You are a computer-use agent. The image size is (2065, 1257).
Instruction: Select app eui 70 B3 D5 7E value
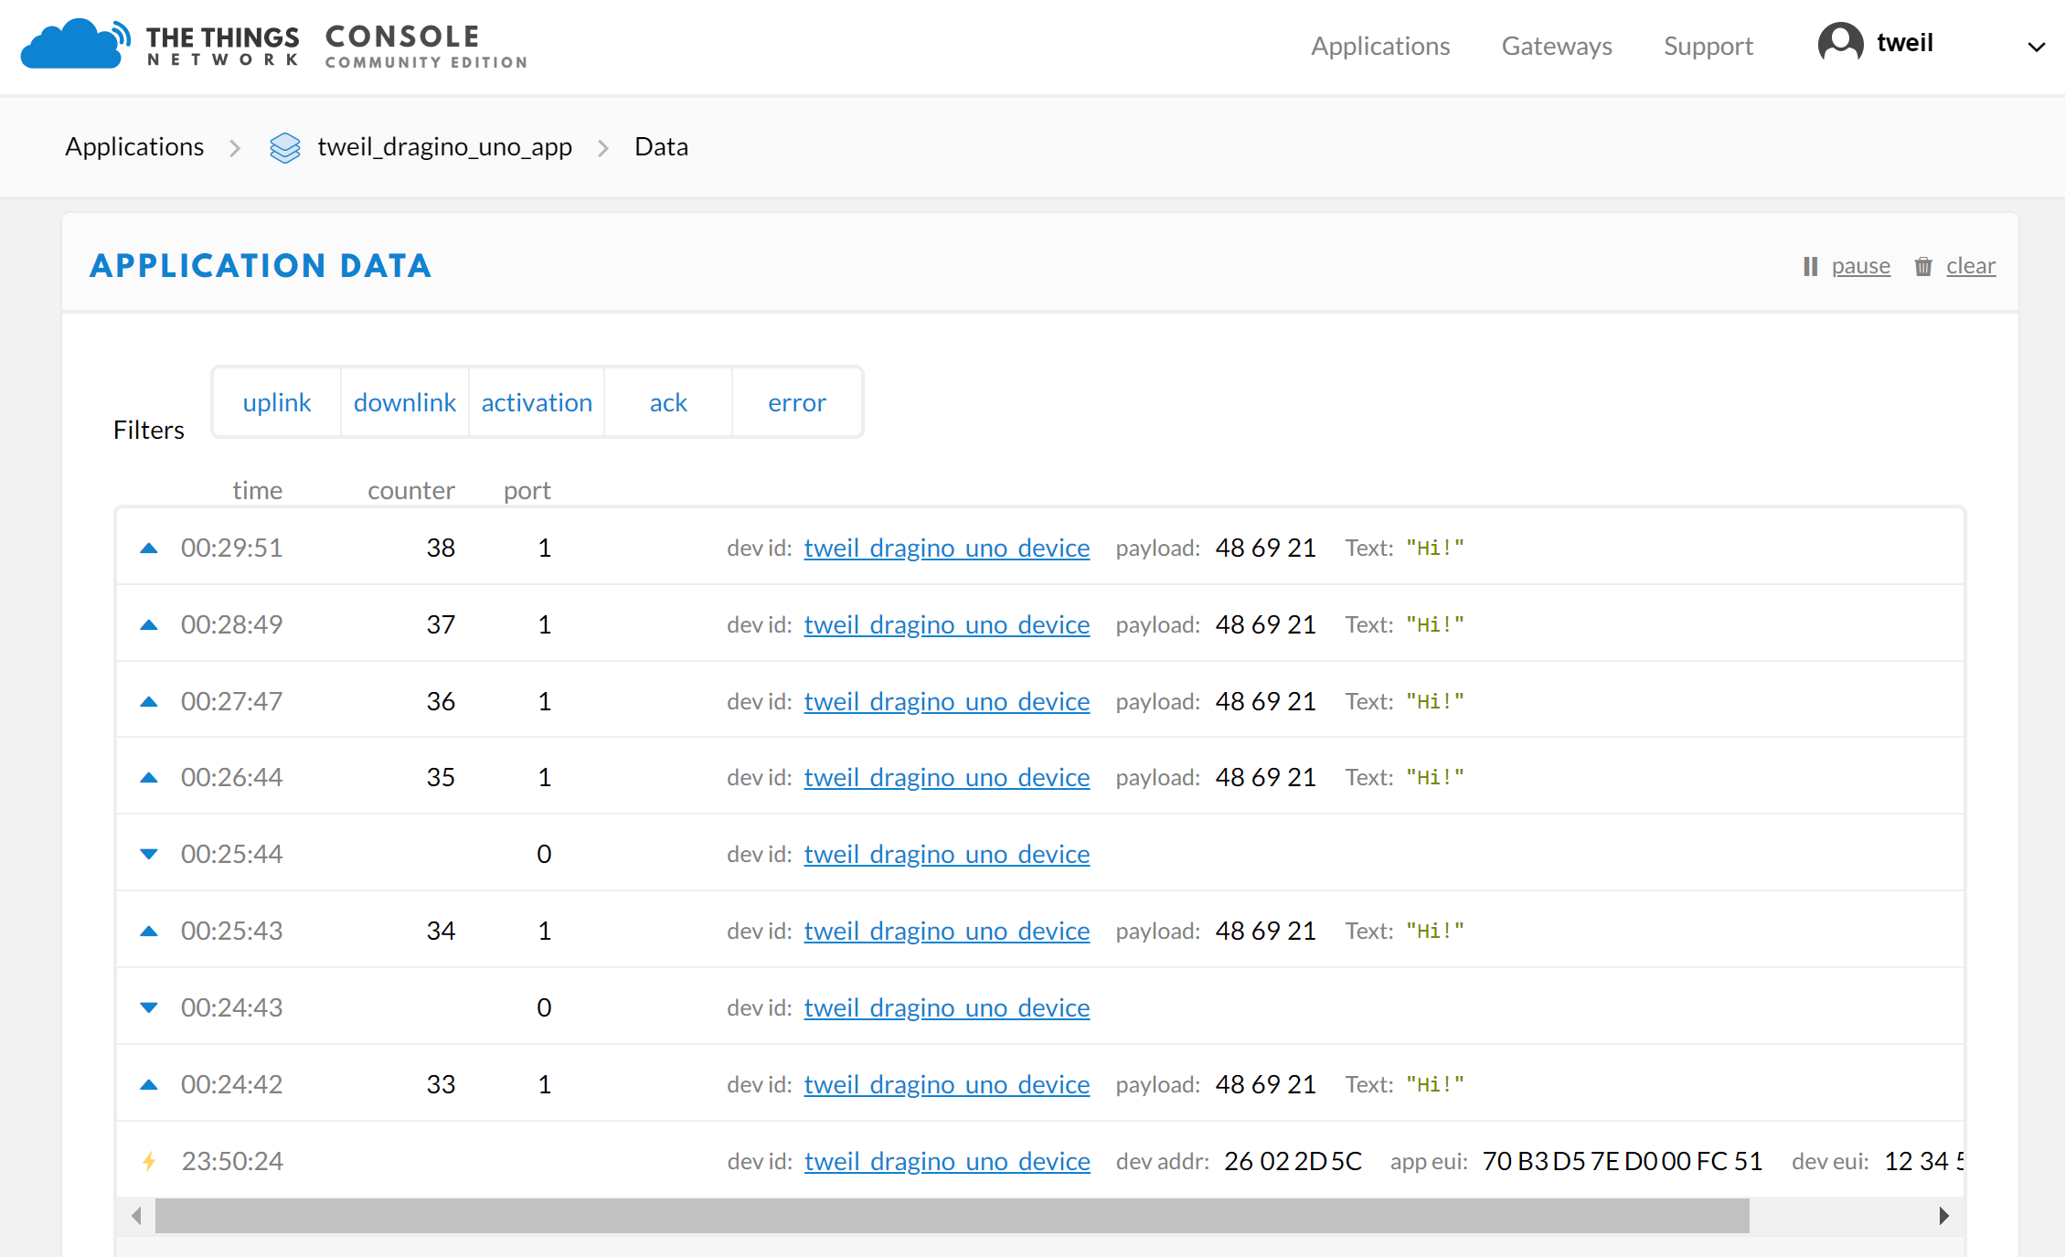(1622, 1161)
